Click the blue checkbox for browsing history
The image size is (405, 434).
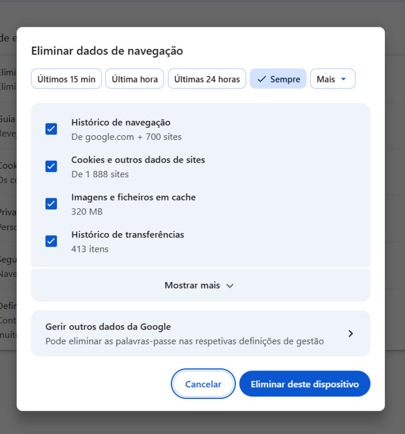tap(51, 129)
